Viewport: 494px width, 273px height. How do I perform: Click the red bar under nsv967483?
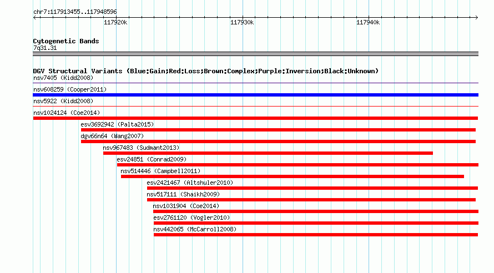click(x=268, y=153)
